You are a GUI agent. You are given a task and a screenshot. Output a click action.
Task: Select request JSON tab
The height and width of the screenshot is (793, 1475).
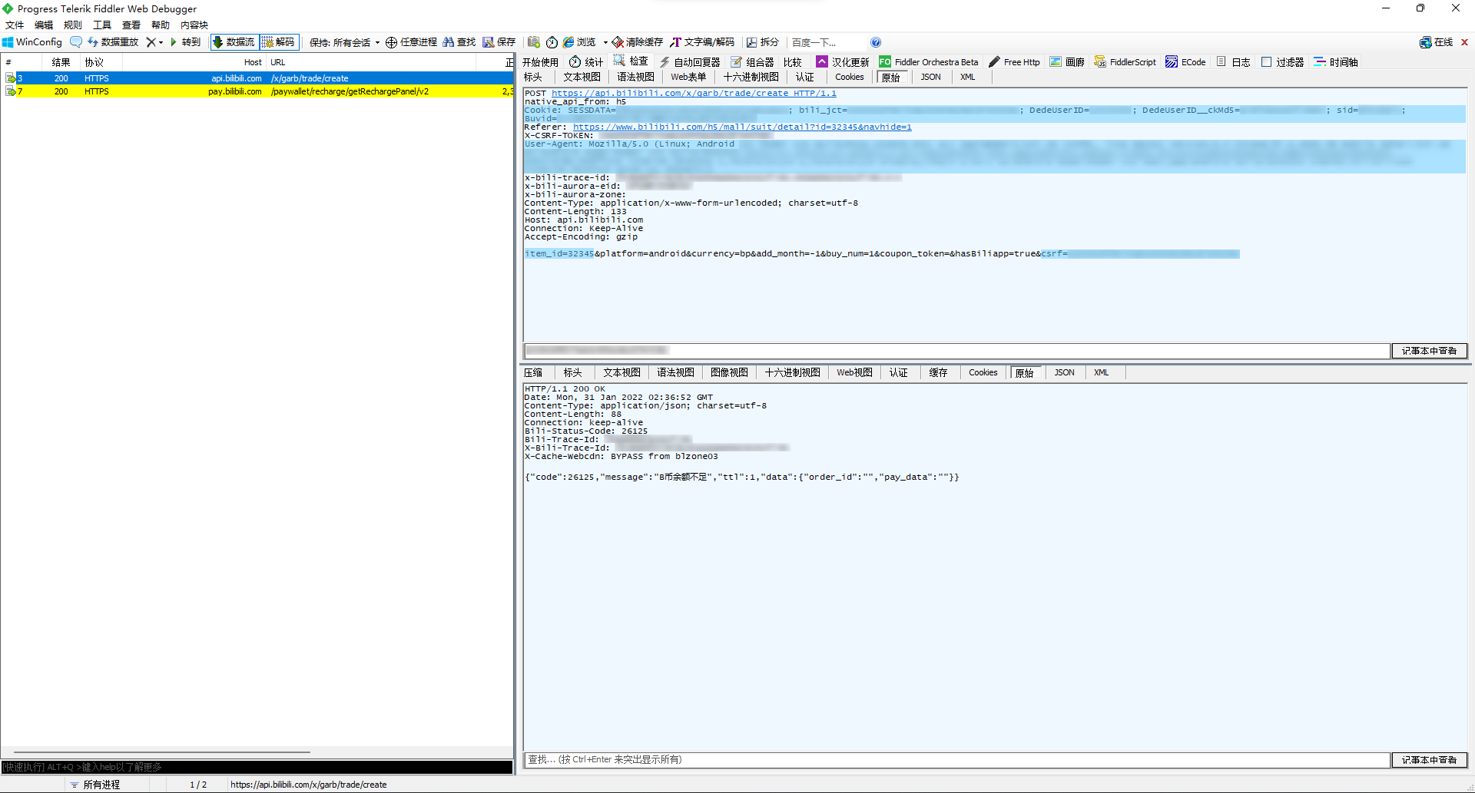tap(930, 77)
